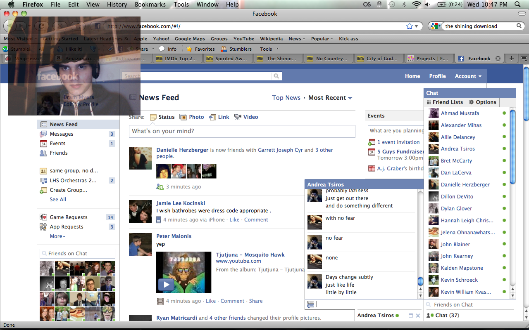Open a new Firefox tab with plus button
This screenshot has width=529, height=330.
click(511, 59)
